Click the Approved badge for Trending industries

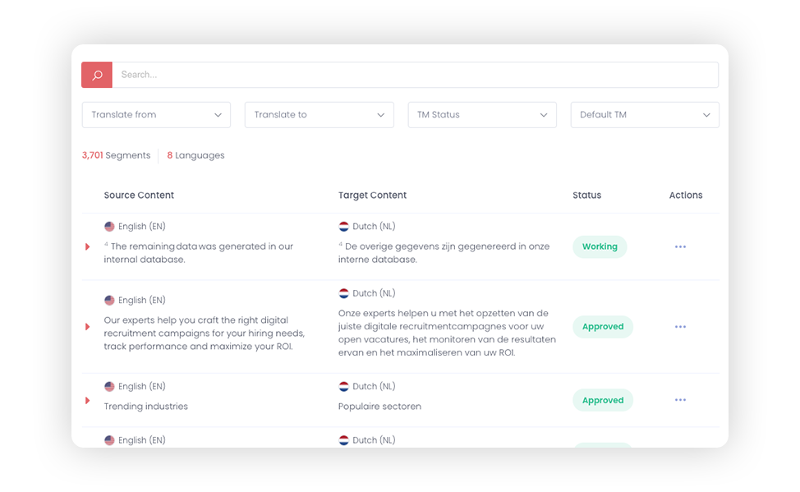(x=603, y=401)
